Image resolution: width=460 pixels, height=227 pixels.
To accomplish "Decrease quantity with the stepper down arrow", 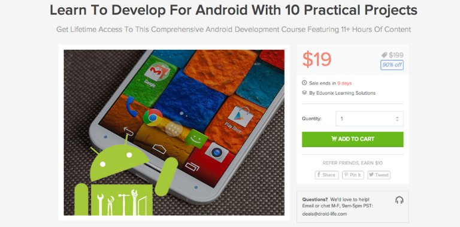I will tap(397, 120).
